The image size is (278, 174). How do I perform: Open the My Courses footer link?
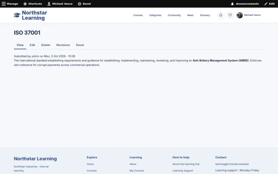137,171
